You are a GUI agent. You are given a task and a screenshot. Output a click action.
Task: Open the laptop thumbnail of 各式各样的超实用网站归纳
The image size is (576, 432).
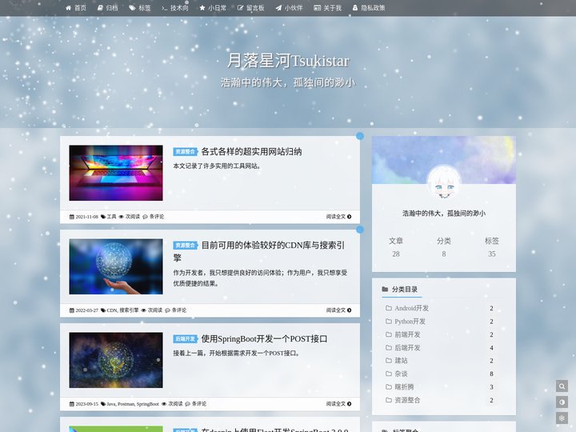[x=116, y=173]
